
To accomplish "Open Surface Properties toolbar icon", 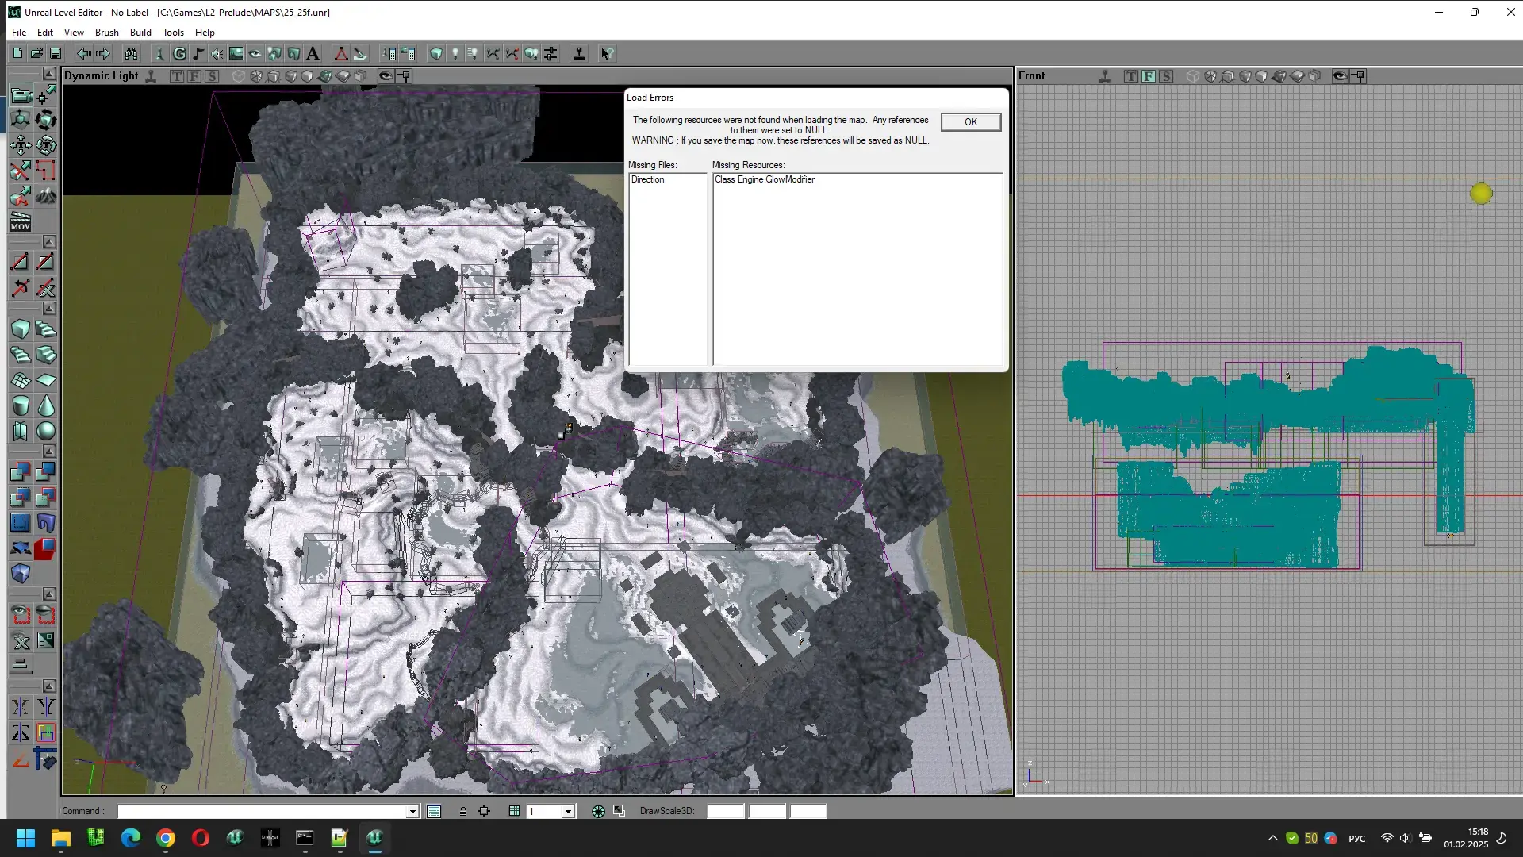I will (409, 54).
